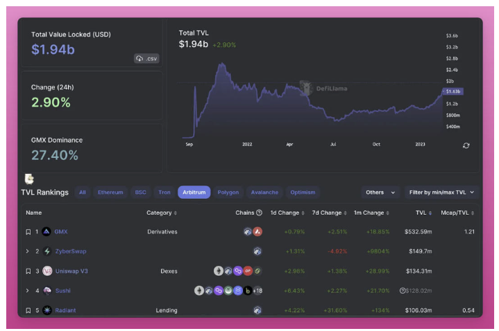499x331 pixels.
Task: Show Avalanche chain rankings
Action: coord(264,193)
